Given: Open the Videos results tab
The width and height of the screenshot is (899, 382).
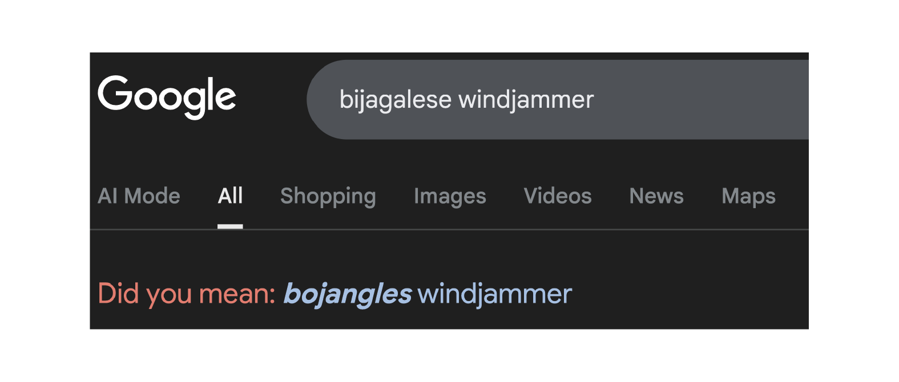Looking at the screenshot, I should [558, 196].
